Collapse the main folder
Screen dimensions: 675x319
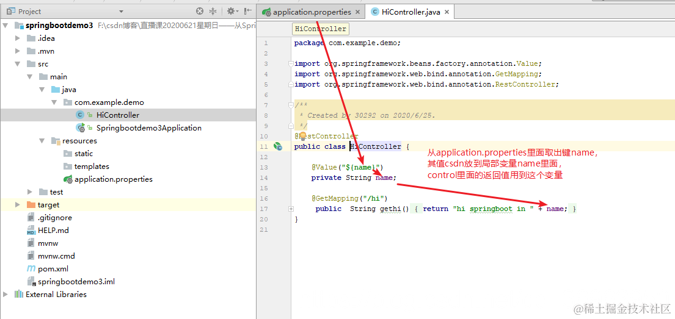pyautogui.click(x=30, y=77)
